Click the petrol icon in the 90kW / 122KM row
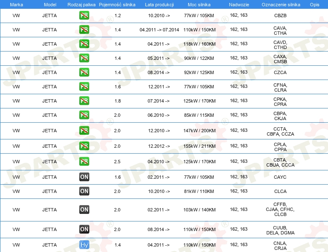 (x=84, y=58)
